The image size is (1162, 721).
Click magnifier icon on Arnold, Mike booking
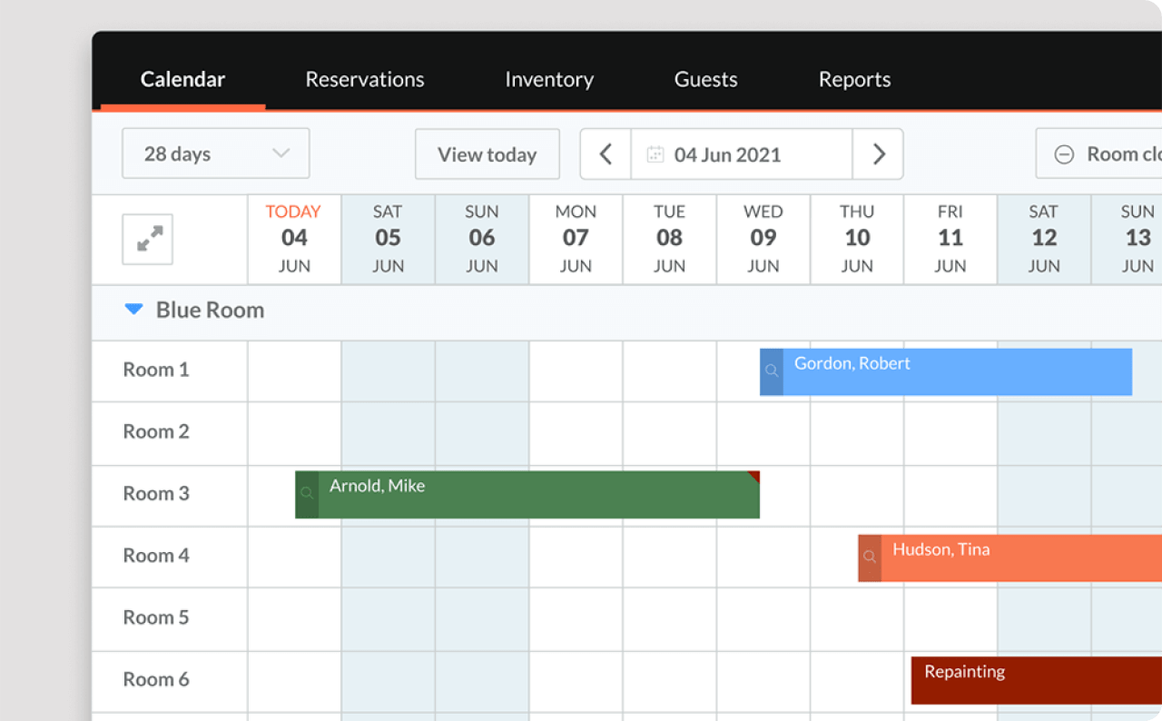click(307, 494)
